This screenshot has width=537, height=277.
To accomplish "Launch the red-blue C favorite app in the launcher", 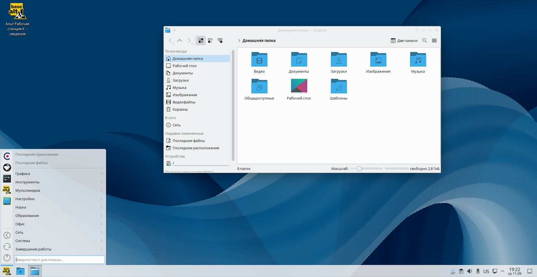I will 7,156.
